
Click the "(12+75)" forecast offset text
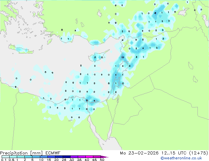point(198,153)
